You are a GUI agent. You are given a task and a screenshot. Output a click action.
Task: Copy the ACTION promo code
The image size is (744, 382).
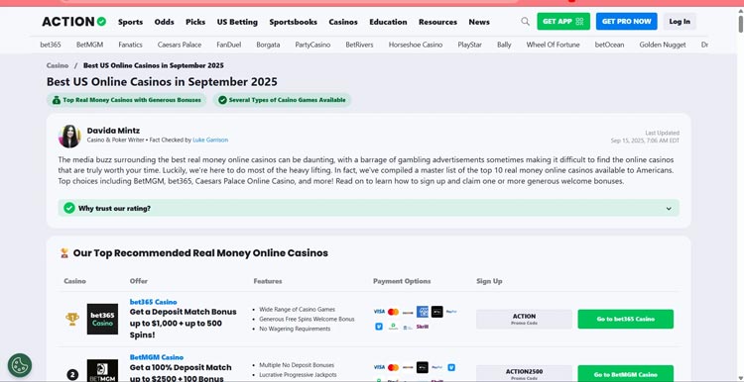point(524,319)
